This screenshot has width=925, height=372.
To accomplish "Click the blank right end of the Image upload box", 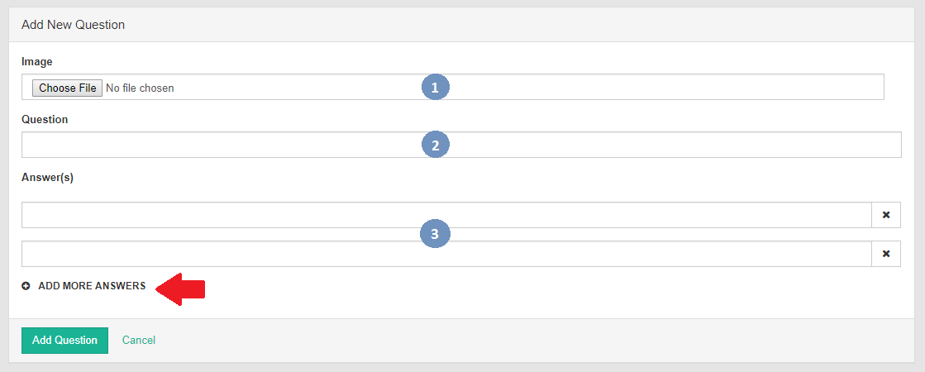I will tap(744, 87).
